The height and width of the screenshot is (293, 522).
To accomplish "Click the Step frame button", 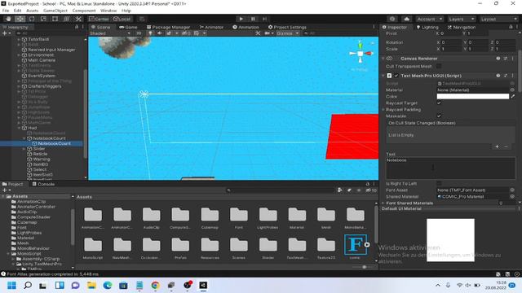I will click(265, 19).
